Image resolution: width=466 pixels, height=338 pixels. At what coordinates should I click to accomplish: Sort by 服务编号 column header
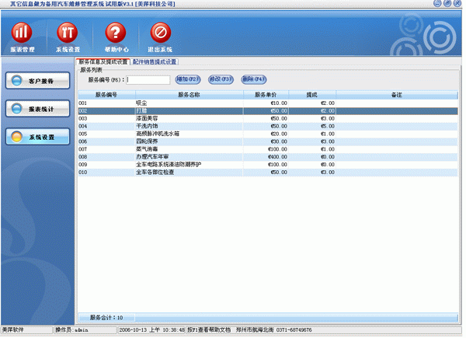click(x=105, y=95)
